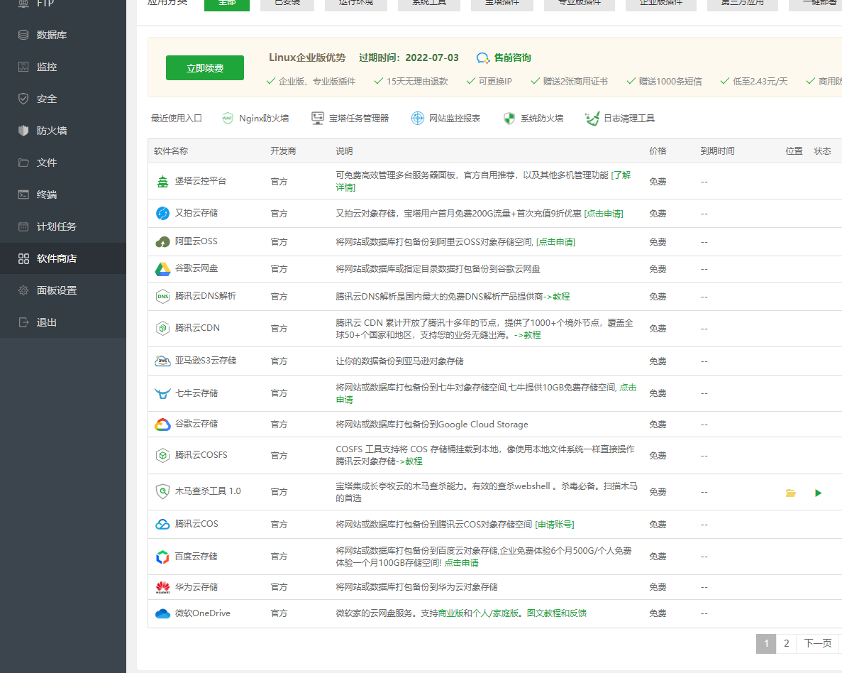This screenshot has width=842, height=673.
Task: Open 了解详情 link for 堡塔云控平台
Action: pos(621,175)
